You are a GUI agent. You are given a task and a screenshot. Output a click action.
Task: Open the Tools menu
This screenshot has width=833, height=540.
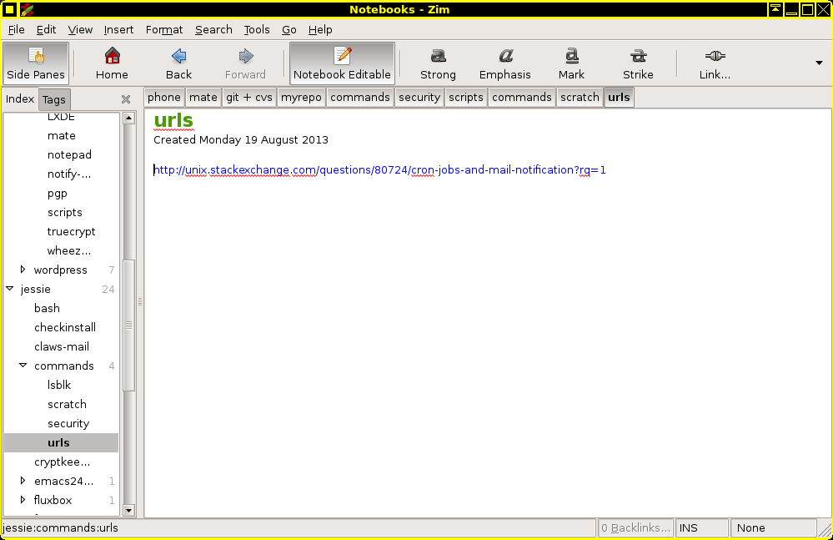pos(257,30)
